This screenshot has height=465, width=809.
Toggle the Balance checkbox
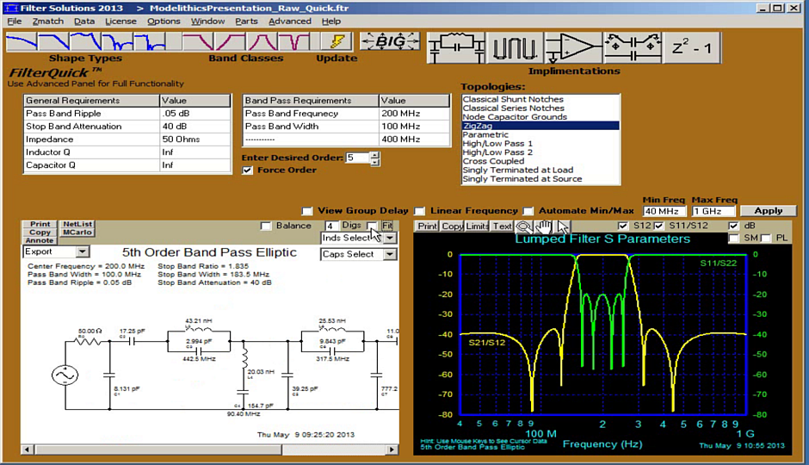tap(266, 226)
